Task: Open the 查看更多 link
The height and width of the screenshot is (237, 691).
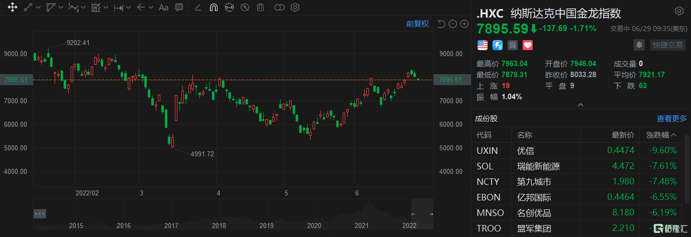Action: (671, 119)
